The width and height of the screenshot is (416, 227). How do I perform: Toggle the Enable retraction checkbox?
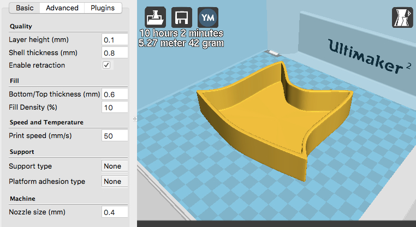pyautogui.click(x=106, y=65)
